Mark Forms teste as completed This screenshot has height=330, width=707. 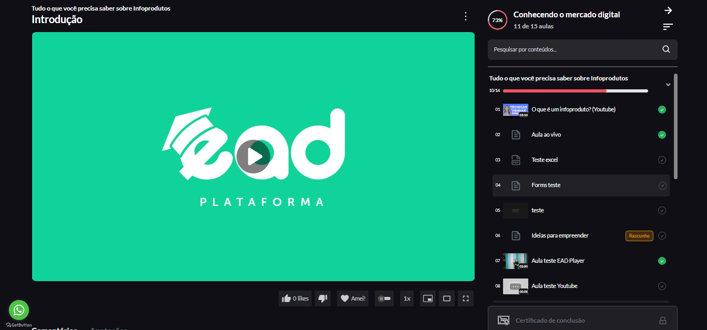coord(662,185)
